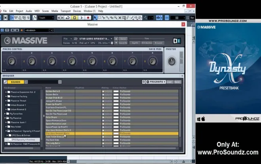Screen dimensions: 261x164
Task: Go to previous/next marker transport button
Action: [61, 18]
